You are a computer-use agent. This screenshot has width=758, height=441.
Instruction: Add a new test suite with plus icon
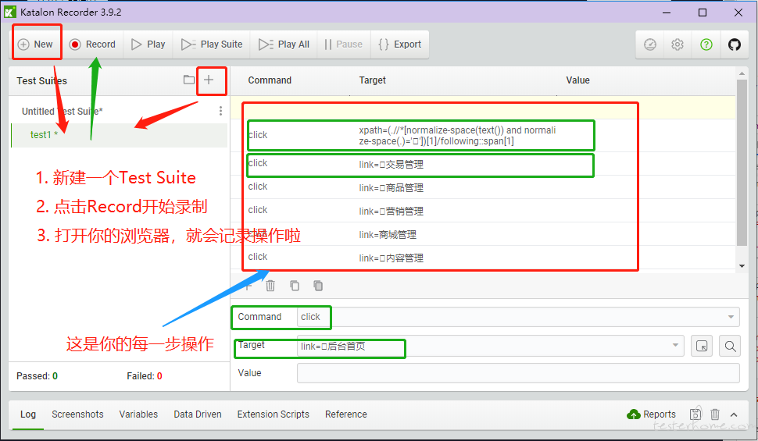pos(209,80)
